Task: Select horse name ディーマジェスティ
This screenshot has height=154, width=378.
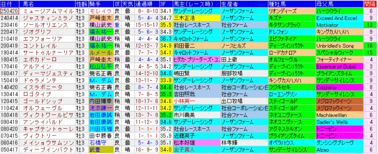Action: click(48, 73)
